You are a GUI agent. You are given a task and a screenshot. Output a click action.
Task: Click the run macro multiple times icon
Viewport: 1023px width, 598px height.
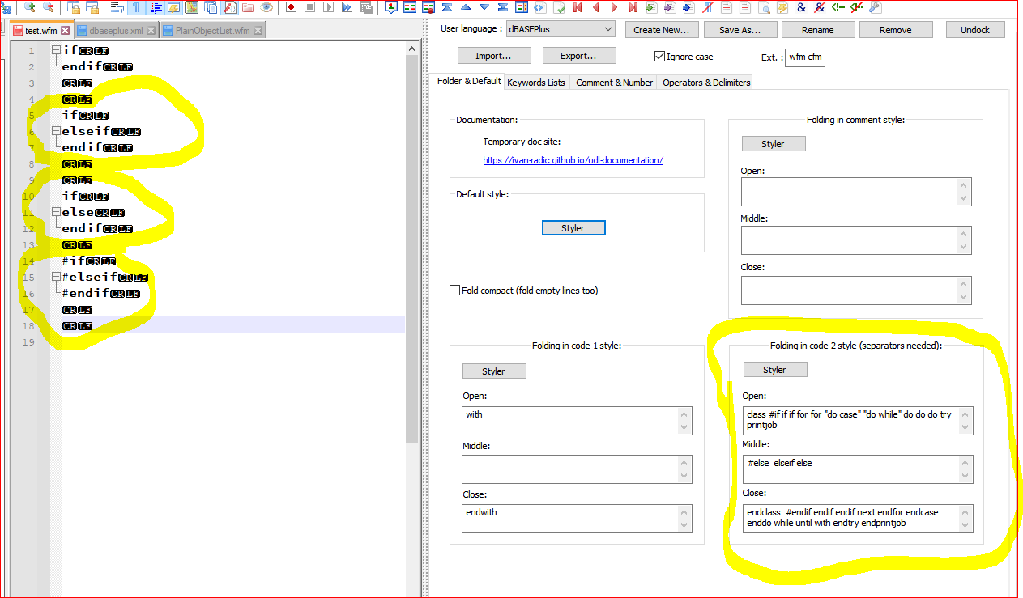(347, 7)
